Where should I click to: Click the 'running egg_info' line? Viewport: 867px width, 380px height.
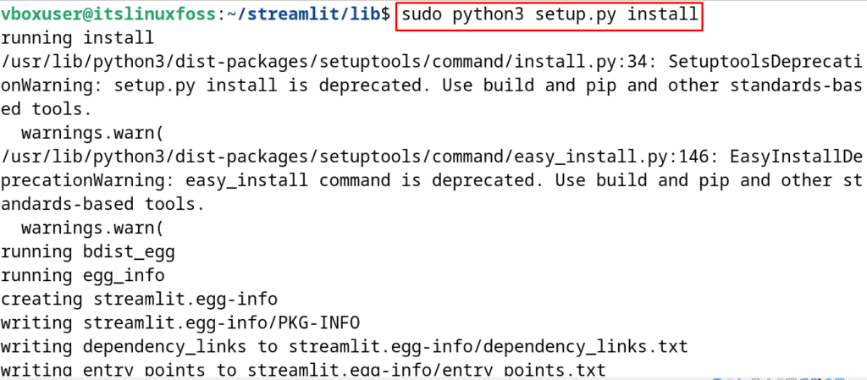[x=82, y=276]
